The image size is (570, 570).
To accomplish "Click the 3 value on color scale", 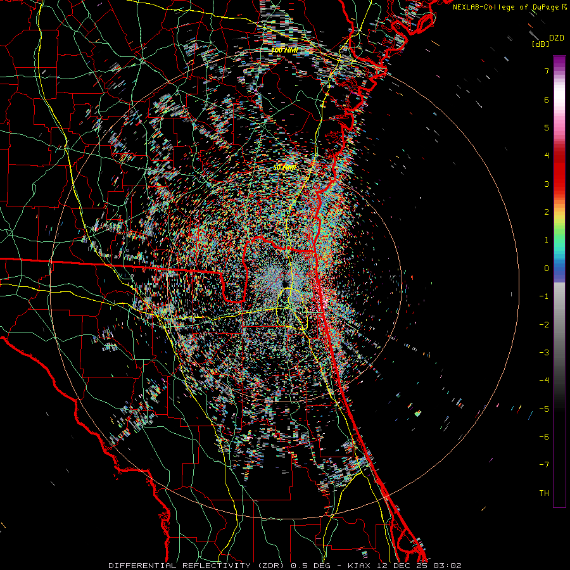I will click(547, 184).
